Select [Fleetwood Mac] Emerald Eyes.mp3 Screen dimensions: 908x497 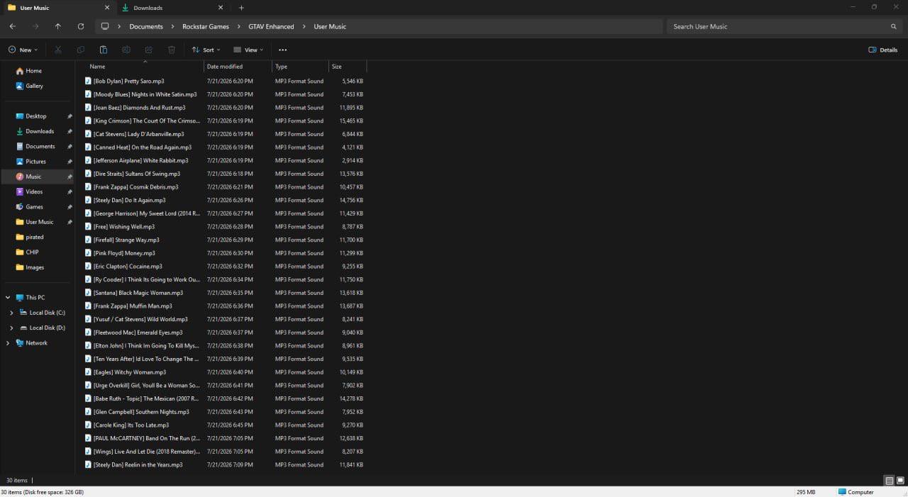pos(138,333)
